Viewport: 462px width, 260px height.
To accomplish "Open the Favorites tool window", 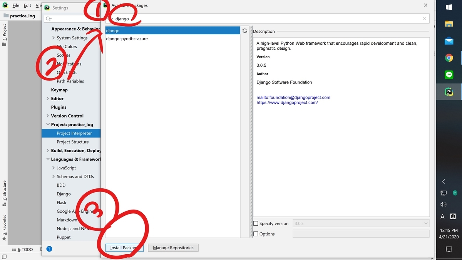I will click(4, 228).
